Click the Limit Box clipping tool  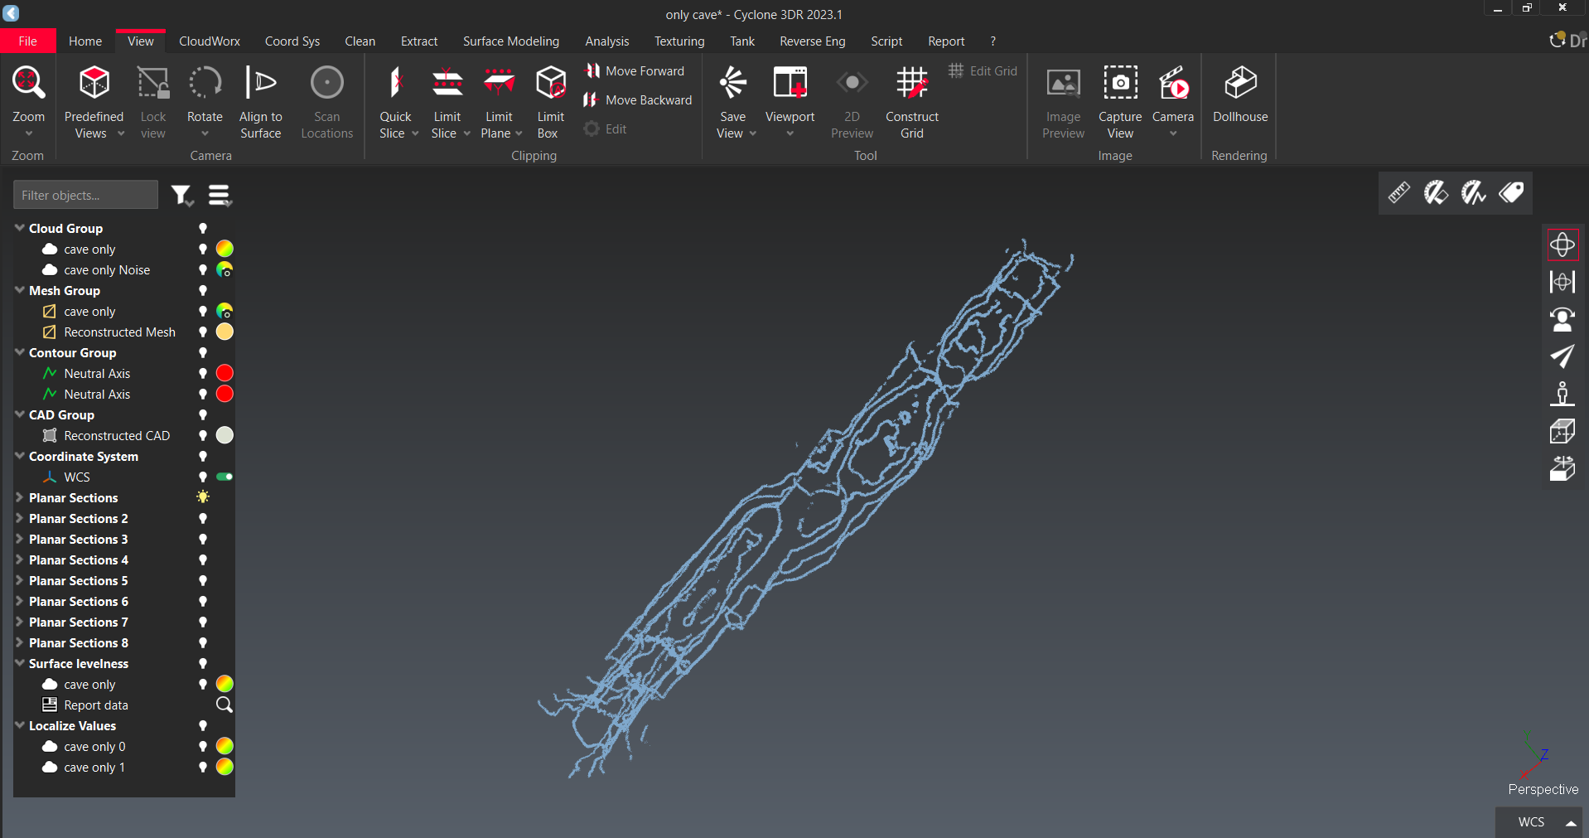550,85
